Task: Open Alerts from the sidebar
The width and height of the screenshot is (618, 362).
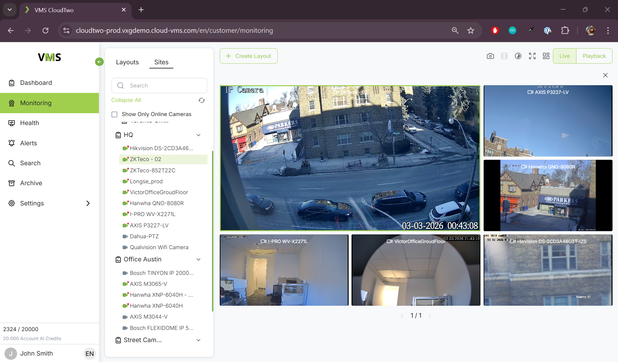Action: tap(28, 143)
